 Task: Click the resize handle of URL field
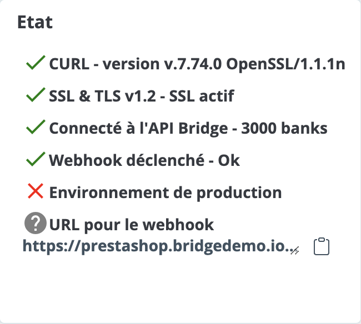pyautogui.click(x=295, y=251)
